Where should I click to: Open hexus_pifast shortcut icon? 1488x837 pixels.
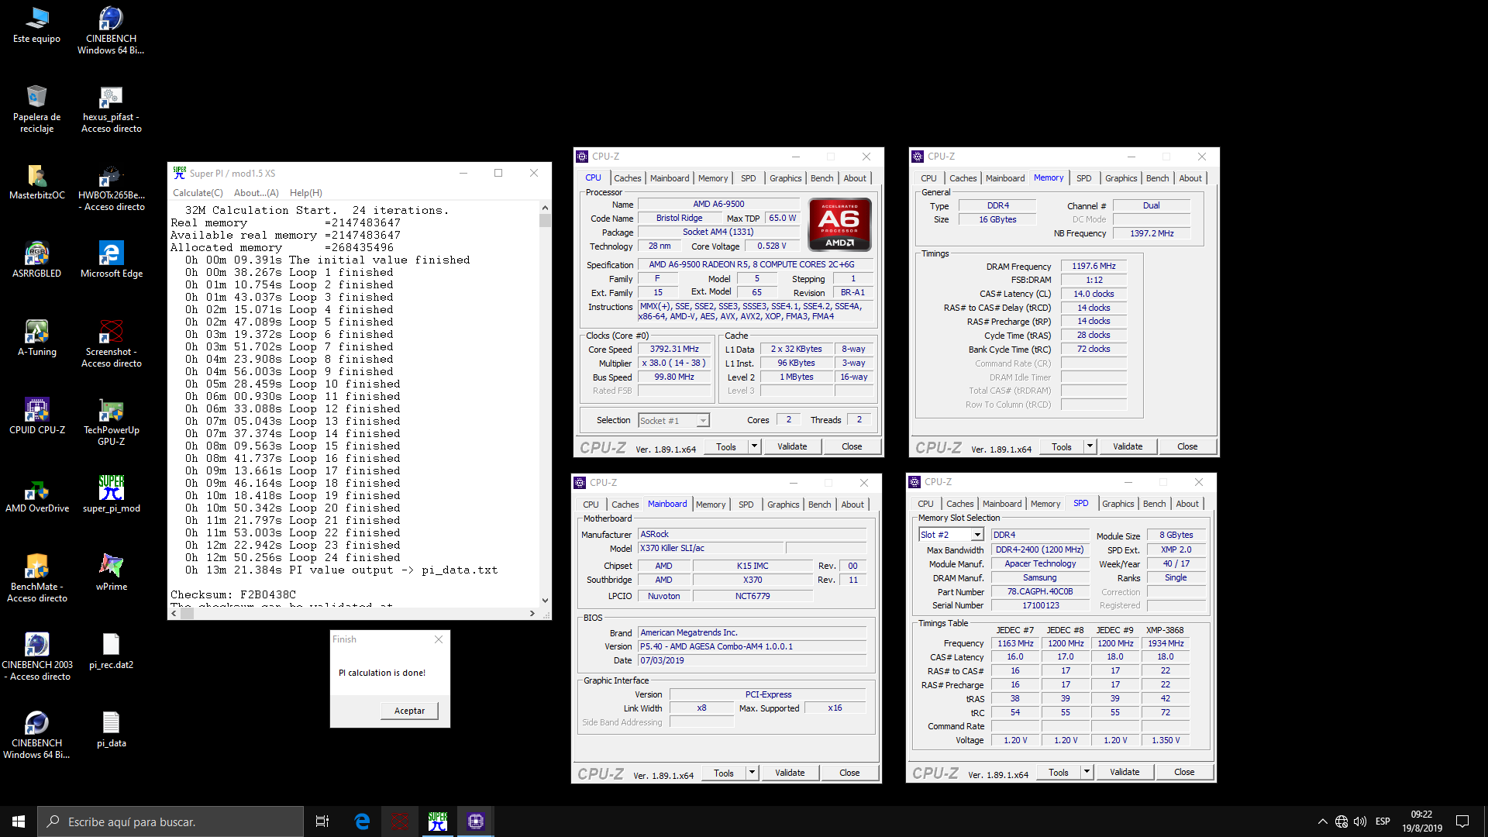pyautogui.click(x=111, y=109)
